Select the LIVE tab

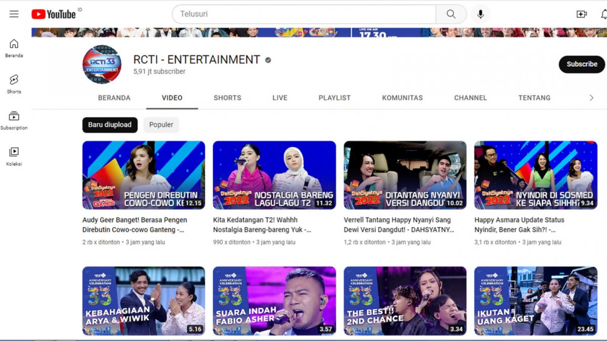[280, 98]
